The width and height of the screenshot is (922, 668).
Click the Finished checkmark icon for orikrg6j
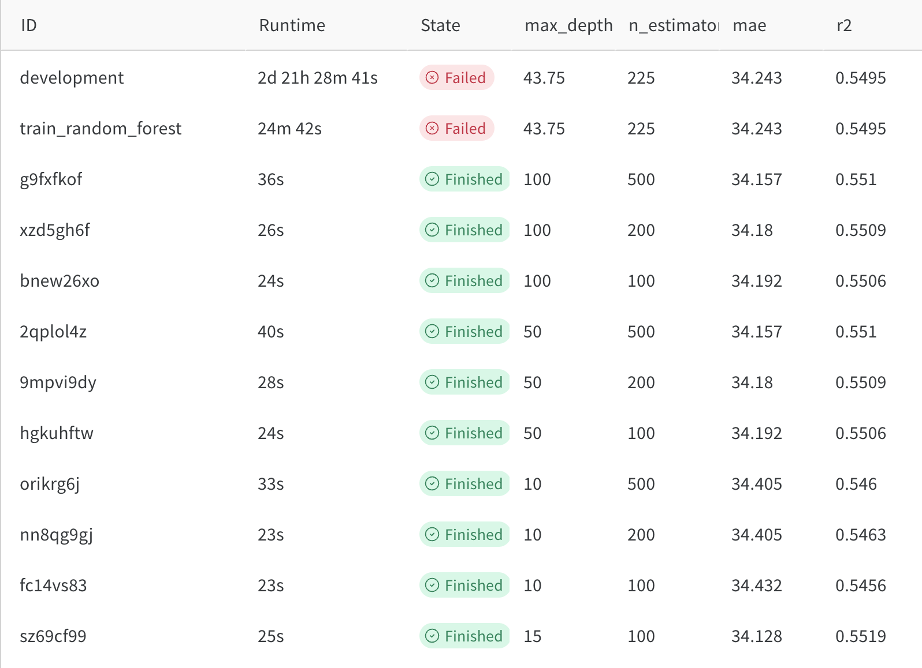click(432, 483)
